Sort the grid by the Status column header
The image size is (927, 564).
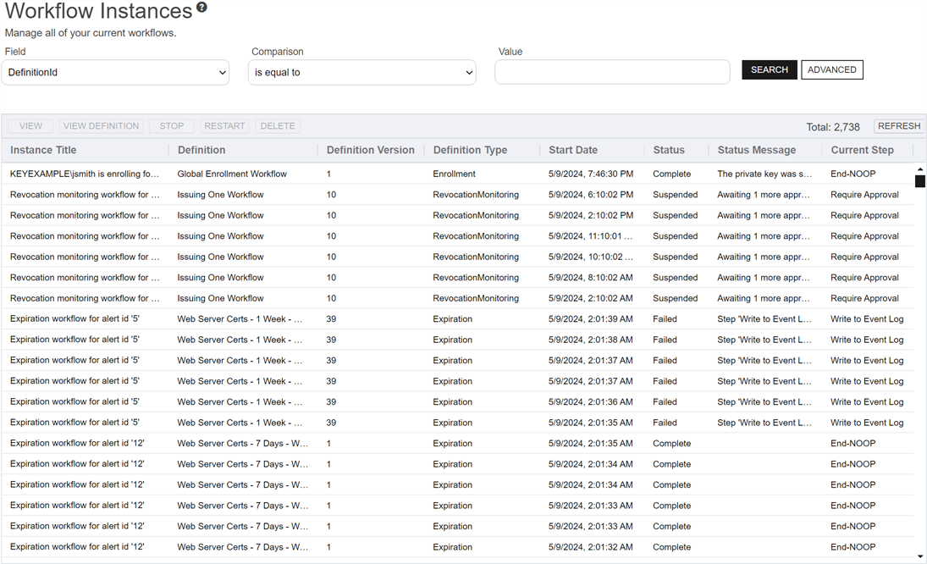click(668, 150)
